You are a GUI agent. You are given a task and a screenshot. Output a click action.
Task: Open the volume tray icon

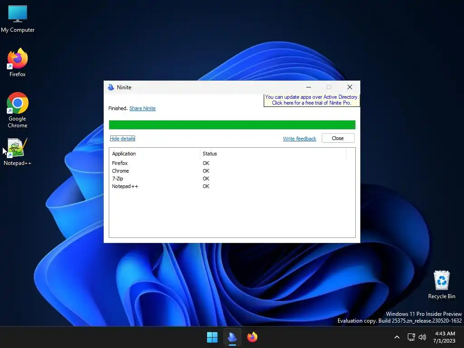(422, 337)
